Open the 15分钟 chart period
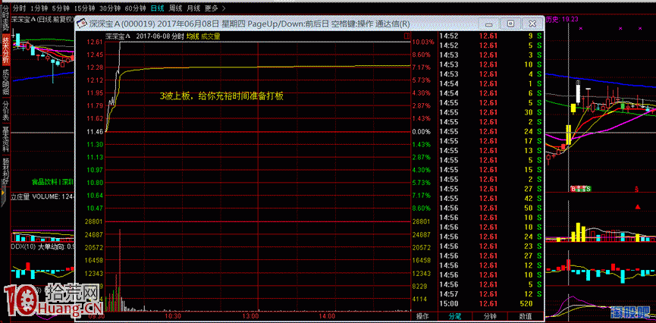The width and height of the screenshot is (656, 323). click(83, 8)
